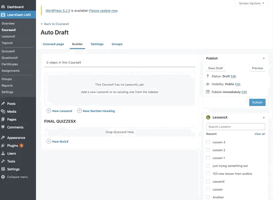Check the 'just trying something out' checkbox

pyautogui.click(x=208, y=166)
